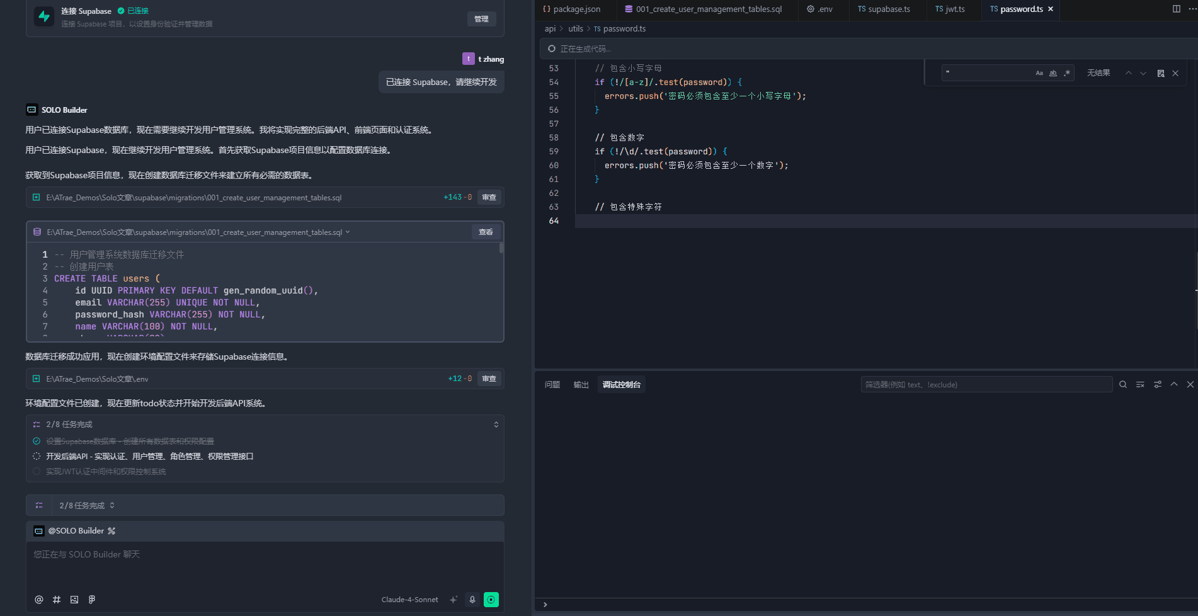Click the 管理 button for Supabase connection

(482, 19)
